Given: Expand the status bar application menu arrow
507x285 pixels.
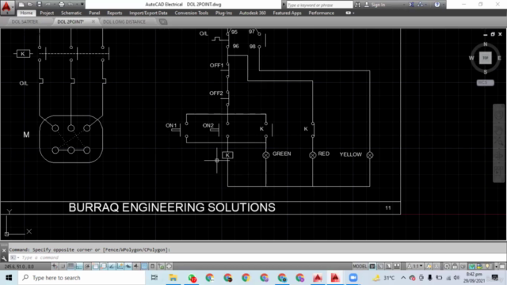Looking at the screenshot, I should coord(496,267).
